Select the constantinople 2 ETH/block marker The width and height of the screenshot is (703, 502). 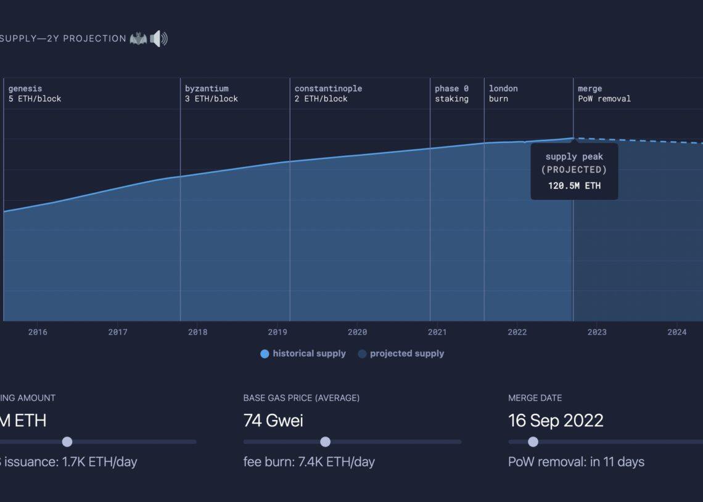pos(328,94)
